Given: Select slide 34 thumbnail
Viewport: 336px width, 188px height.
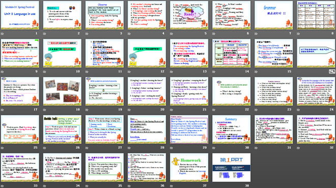Looking at the screenshot, I should (62, 168).
